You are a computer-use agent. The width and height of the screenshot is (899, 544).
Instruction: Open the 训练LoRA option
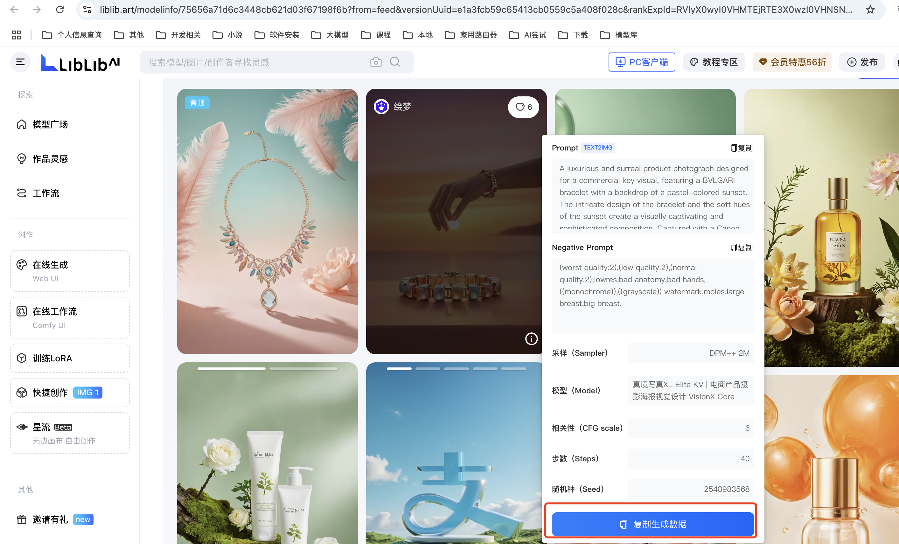[x=52, y=358]
